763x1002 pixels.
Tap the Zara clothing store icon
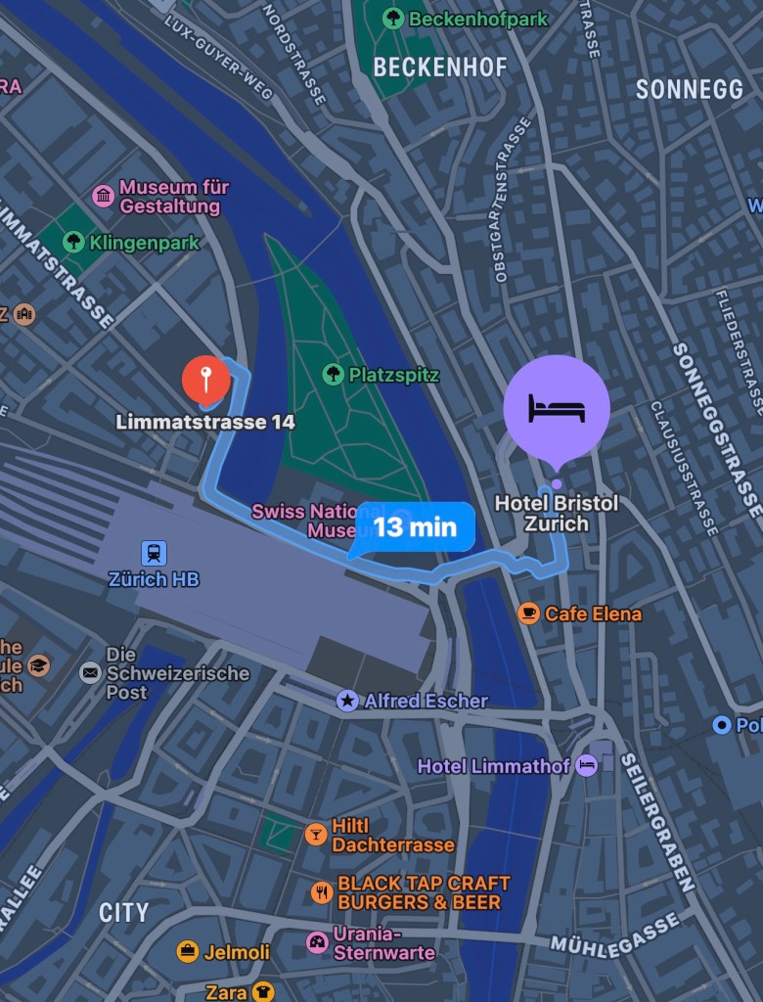click(x=262, y=991)
